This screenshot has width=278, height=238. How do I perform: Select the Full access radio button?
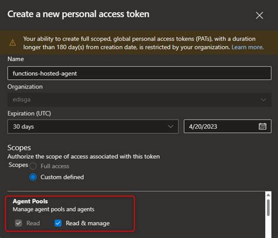[x=33, y=166]
